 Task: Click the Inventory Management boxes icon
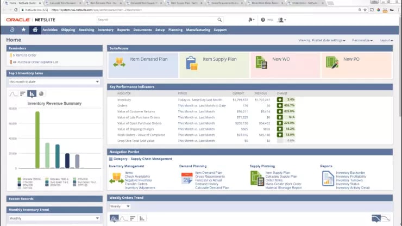click(117, 178)
